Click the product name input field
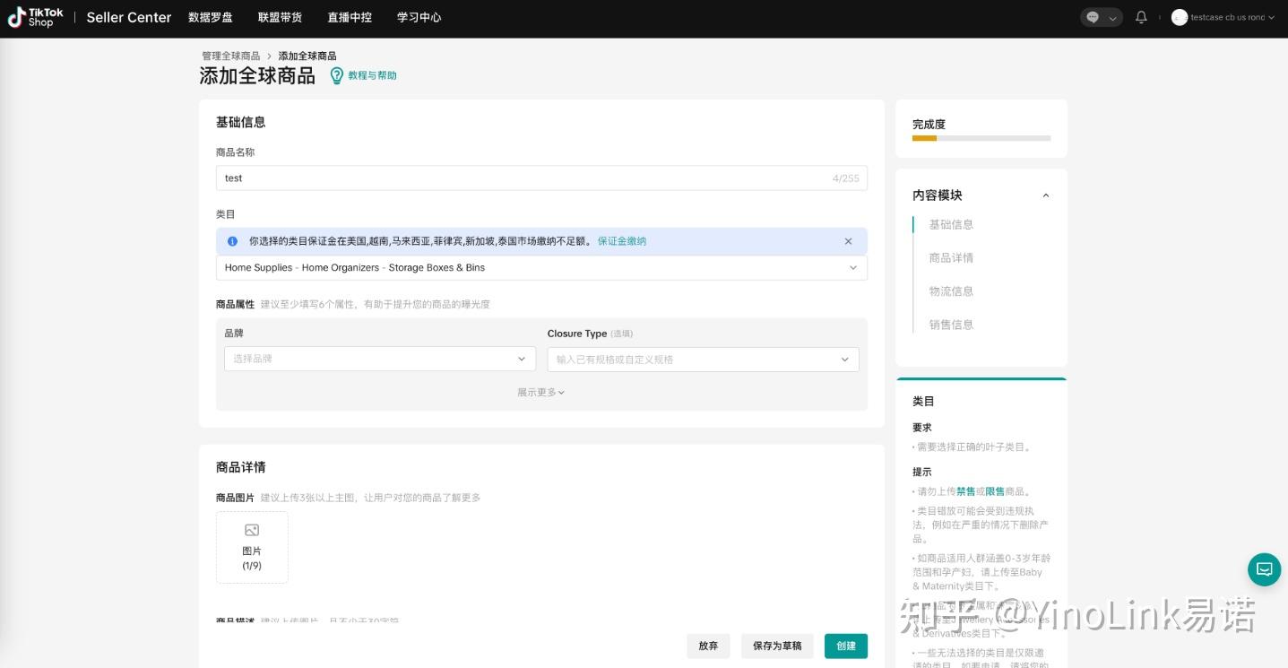 click(541, 178)
